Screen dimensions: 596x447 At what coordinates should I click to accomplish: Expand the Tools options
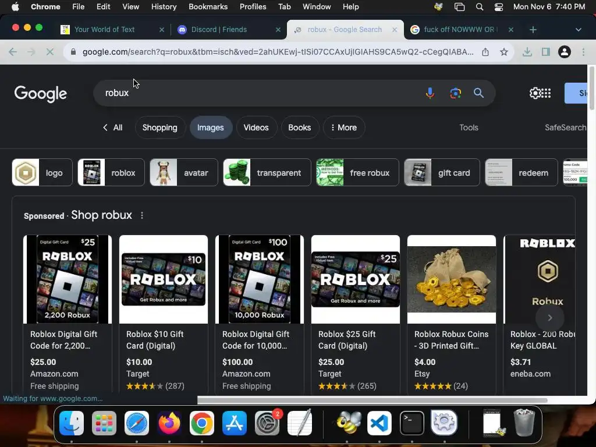pyautogui.click(x=469, y=127)
